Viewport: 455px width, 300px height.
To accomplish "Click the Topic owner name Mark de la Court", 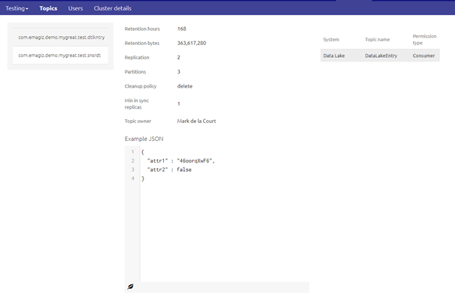I will click(196, 121).
